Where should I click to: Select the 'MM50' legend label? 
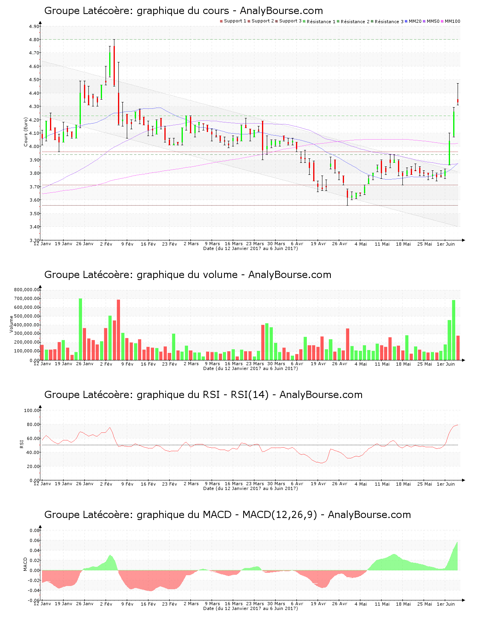433,21
